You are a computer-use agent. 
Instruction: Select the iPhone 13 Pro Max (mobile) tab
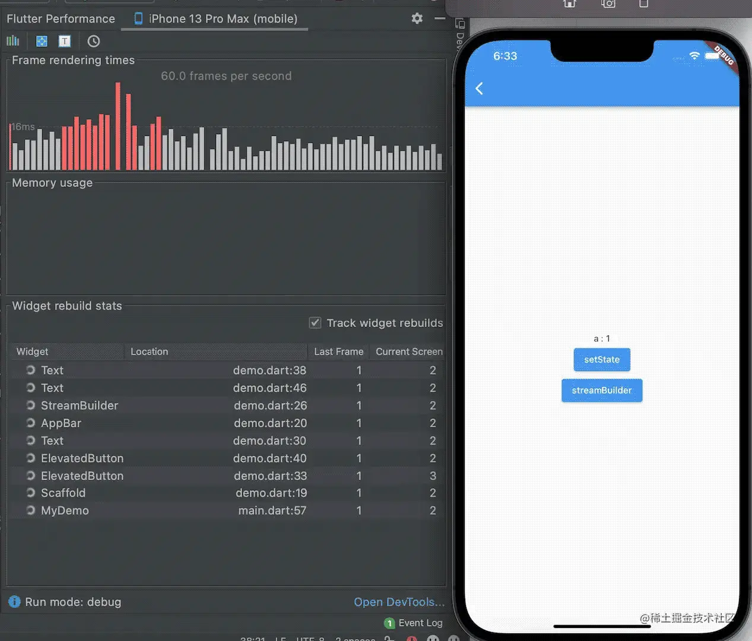tap(215, 18)
